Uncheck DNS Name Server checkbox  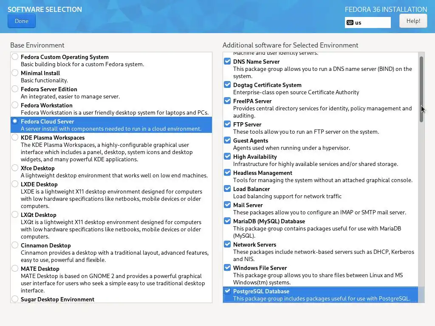click(227, 61)
